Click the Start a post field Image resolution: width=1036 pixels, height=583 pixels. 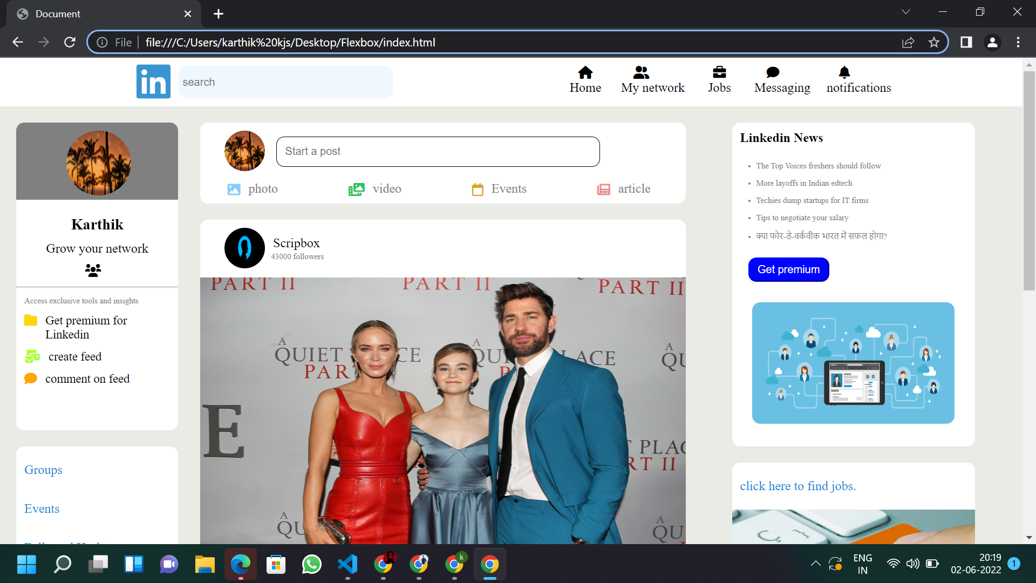pos(438,152)
